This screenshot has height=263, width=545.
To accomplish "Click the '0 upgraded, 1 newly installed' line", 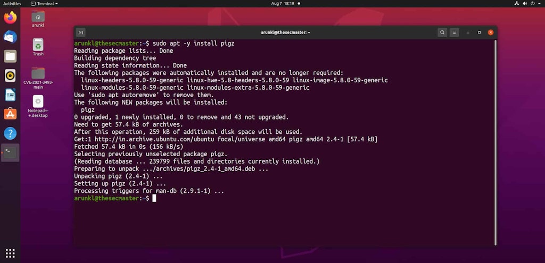I will point(181,117).
